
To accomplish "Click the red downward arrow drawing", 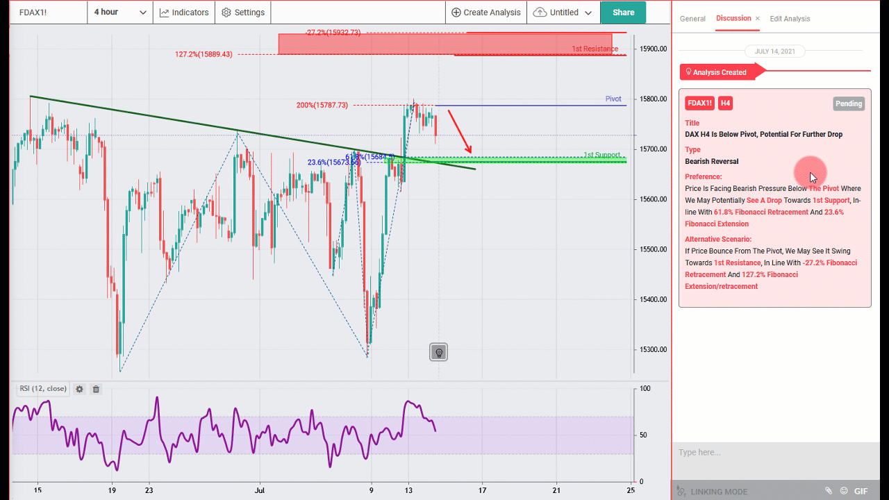I will coord(460,131).
